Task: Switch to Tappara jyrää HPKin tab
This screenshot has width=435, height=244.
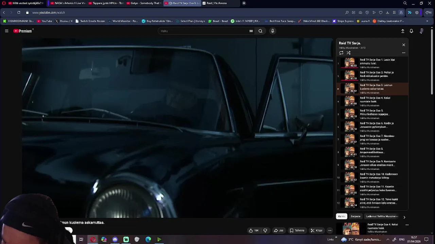Action: [x=105, y=3]
